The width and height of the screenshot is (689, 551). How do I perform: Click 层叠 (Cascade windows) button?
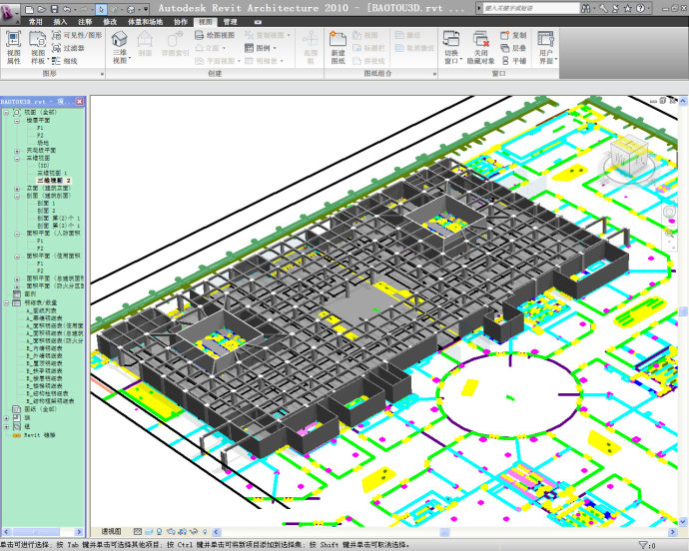pos(513,48)
